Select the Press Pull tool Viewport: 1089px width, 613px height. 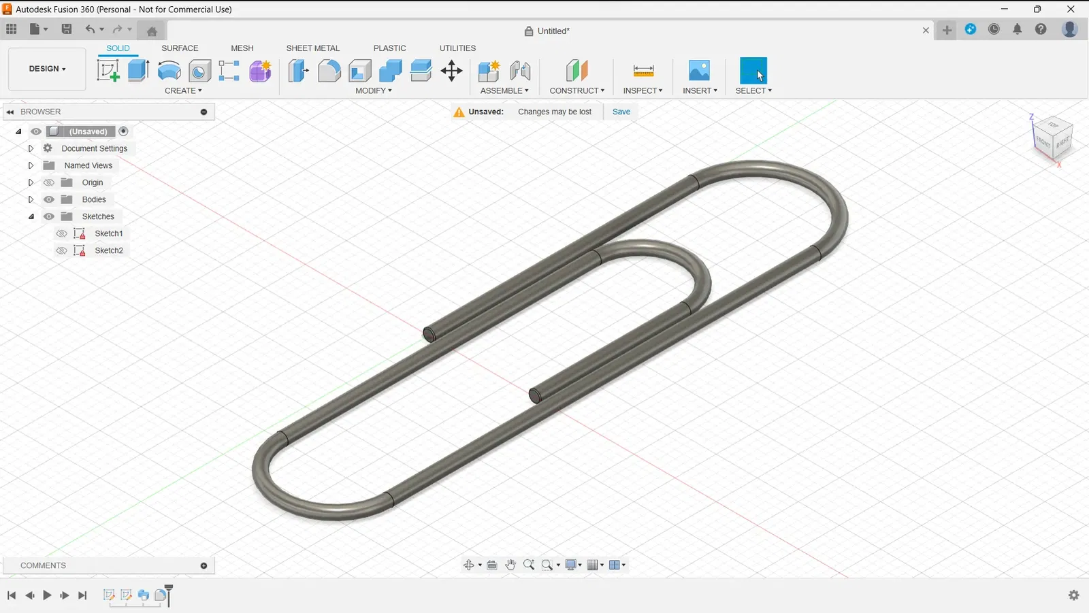pyautogui.click(x=298, y=71)
